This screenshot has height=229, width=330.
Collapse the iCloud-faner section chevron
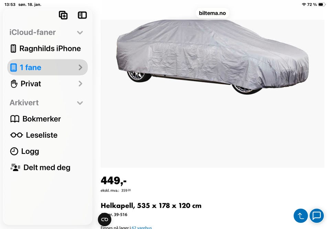coord(80,33)
